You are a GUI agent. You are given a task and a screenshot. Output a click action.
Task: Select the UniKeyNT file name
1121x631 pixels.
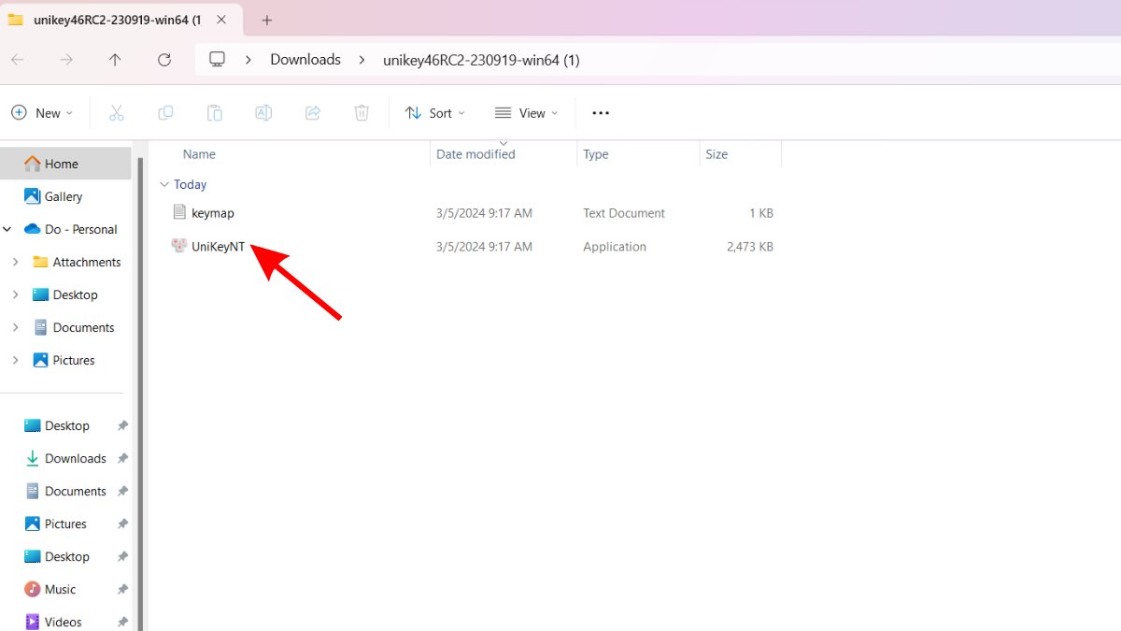point(218,247)
